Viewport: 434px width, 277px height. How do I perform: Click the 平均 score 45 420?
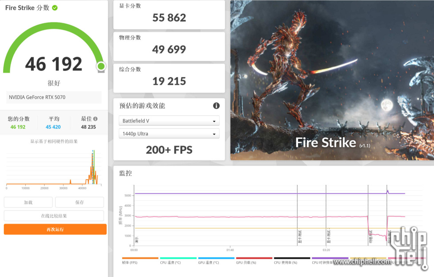[53, 127]
